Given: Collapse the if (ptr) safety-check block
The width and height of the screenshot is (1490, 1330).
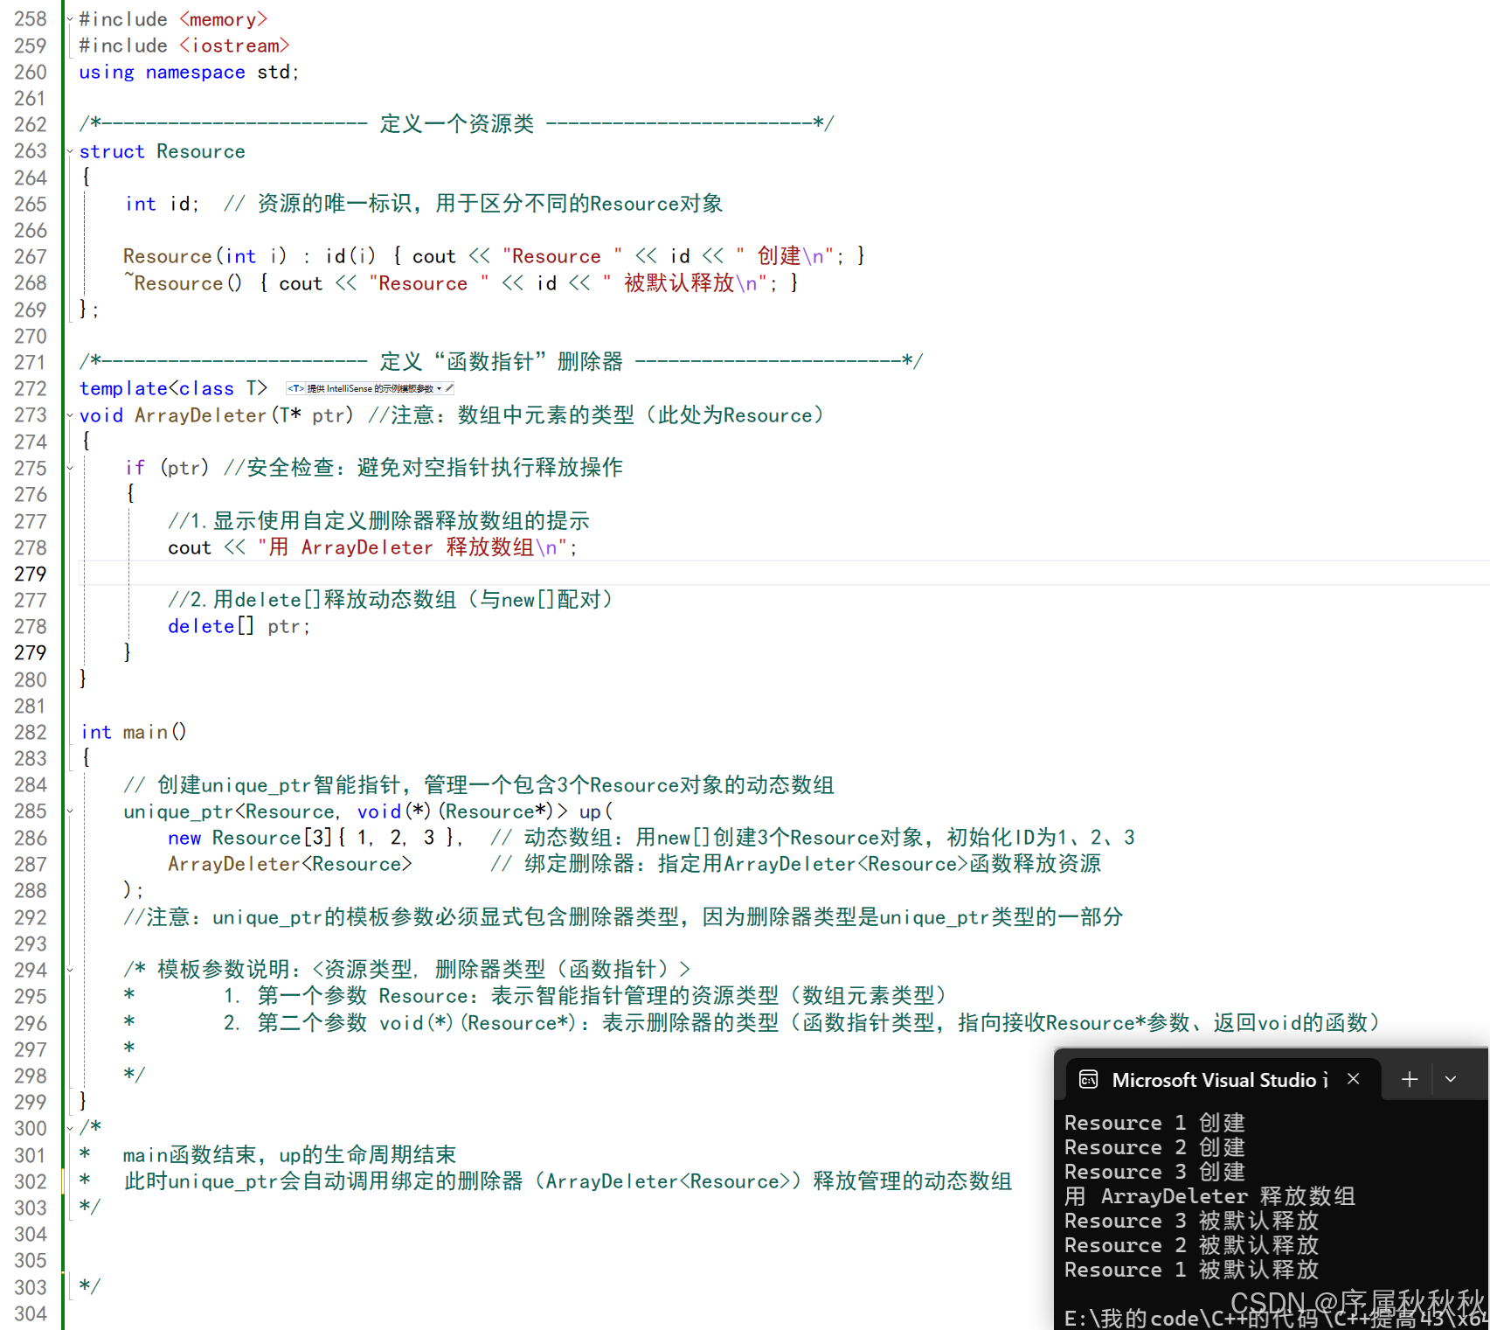Looking at the screenshot, I should pos(70,468).
